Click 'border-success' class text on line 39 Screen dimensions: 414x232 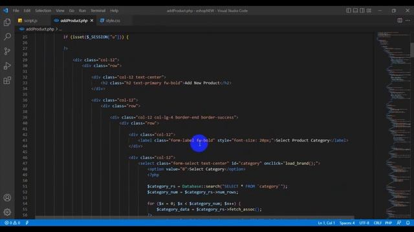point(217,117)
